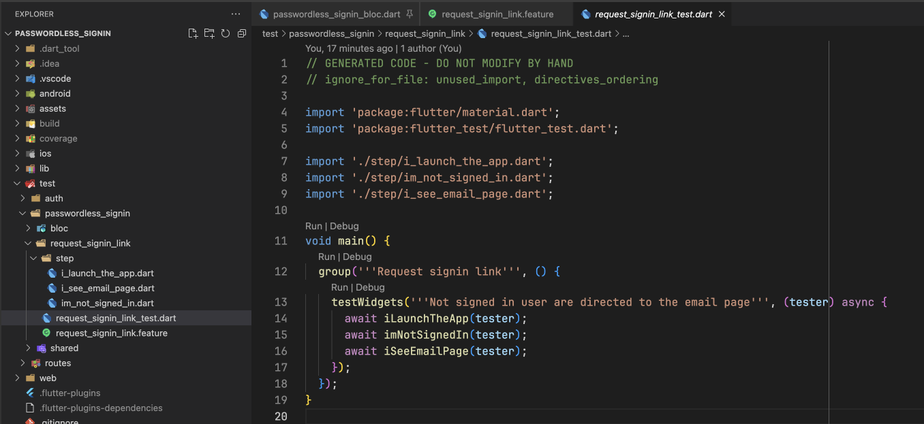Click the './step/i_see_email_page.dart' import string
The image size is (924, 424).
tap(449, 194)
